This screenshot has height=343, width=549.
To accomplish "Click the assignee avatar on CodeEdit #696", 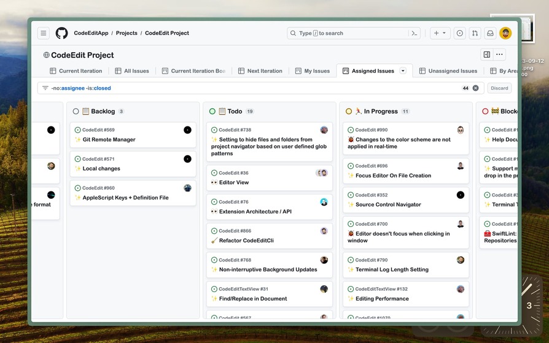I will click(461, 166).
